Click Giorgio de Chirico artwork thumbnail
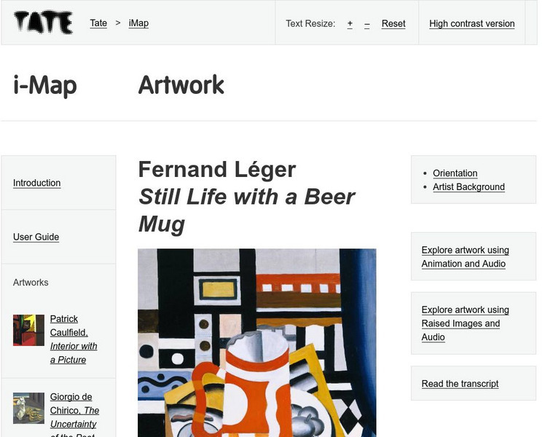542x437 pixels. [x=28, y=408]
